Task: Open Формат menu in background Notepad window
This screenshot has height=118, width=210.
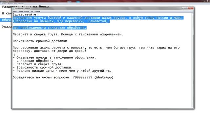Action: [x=10, y=4]
